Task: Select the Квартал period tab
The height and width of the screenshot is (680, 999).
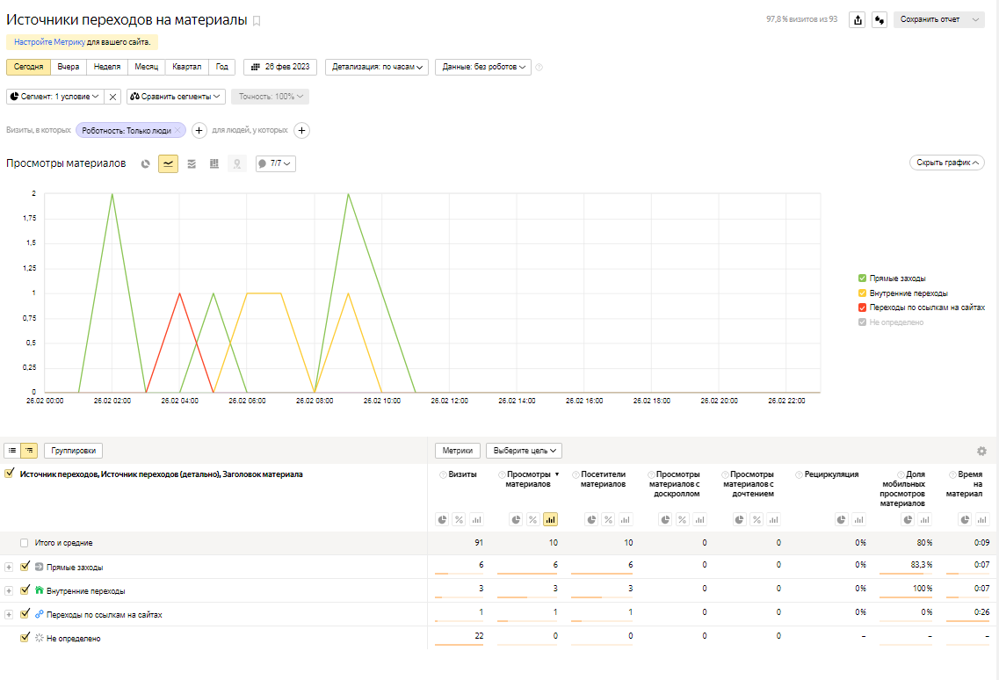Action: click(x=186, y=67)
